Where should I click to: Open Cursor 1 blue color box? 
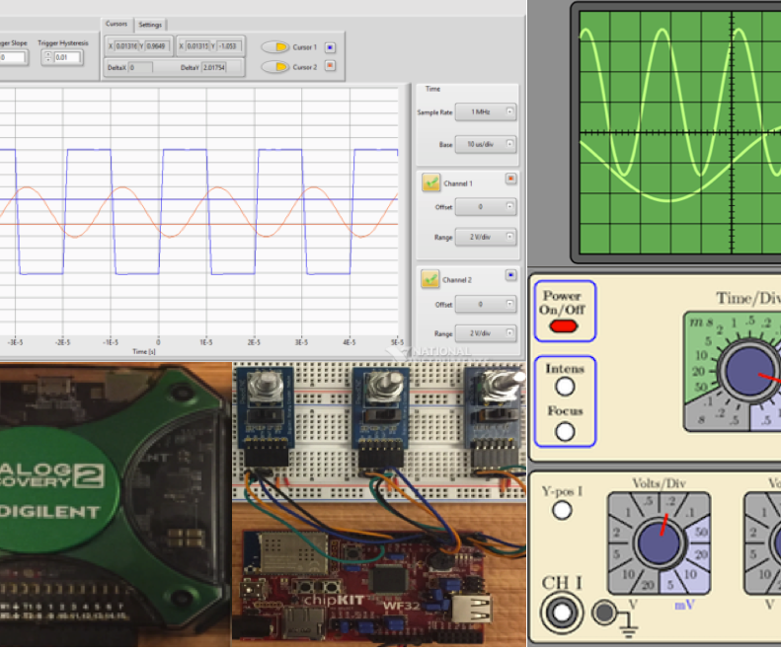point(330,47)
